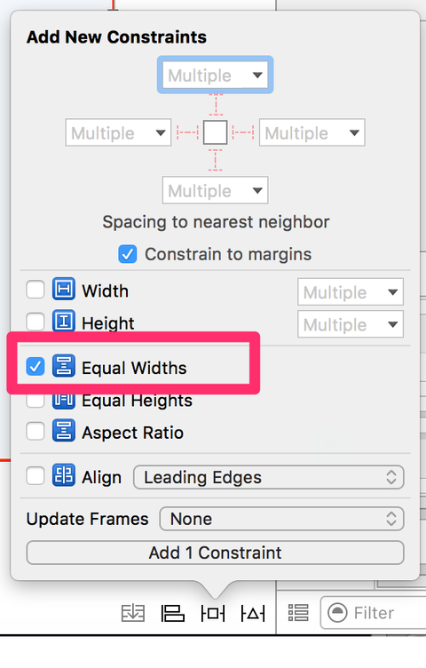The image size is (426, 668).
Task: Click the Add New Constraints pin icon
Action: click(213, 614)
